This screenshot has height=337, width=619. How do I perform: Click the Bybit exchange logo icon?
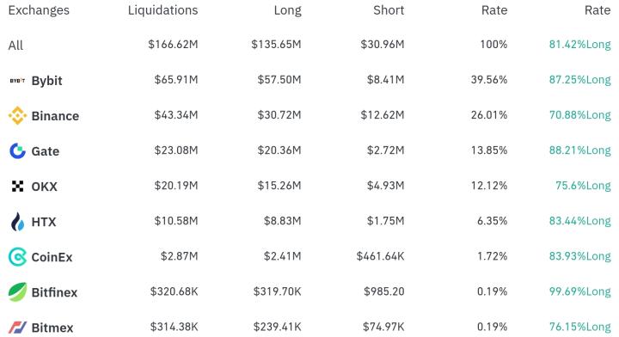tap(17, 81)
